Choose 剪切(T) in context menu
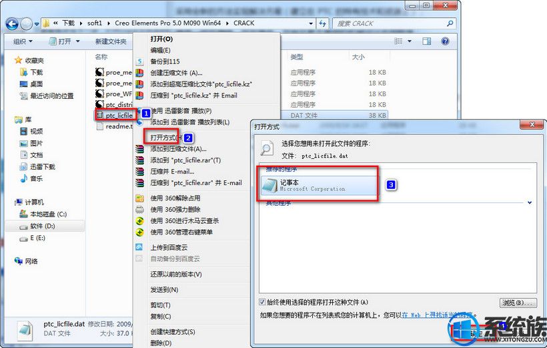Screen dimensions: 547x348 [160, 305]
